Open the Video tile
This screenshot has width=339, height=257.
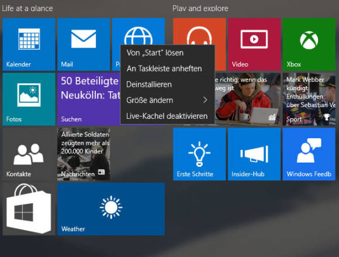[x=254, y=44]
